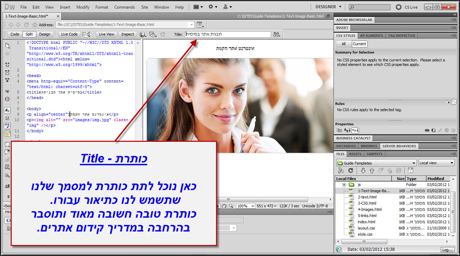Click File management icon next to Title field
Image resolution: width=460 pixels, height=256 pixels.
(277, 34)
